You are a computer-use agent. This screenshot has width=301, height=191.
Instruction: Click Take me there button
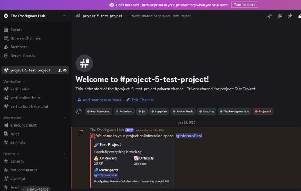click(244, 5)
